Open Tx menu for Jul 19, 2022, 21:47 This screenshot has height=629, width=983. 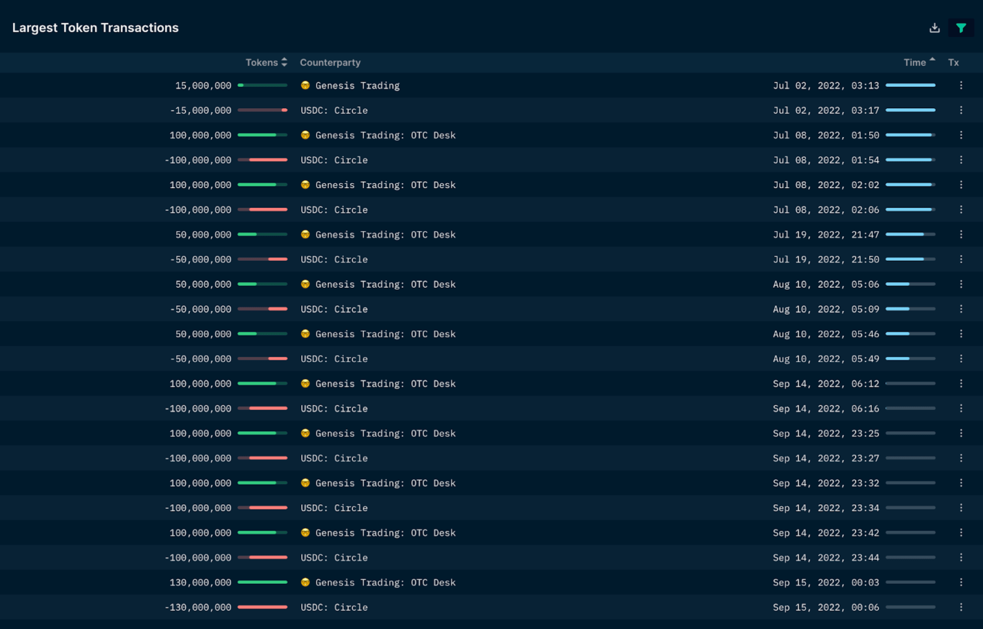[x=961, y=234]
